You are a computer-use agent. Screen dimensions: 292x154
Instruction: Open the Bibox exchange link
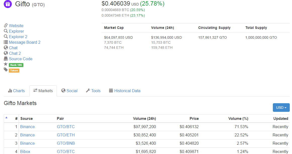point(25,151)
